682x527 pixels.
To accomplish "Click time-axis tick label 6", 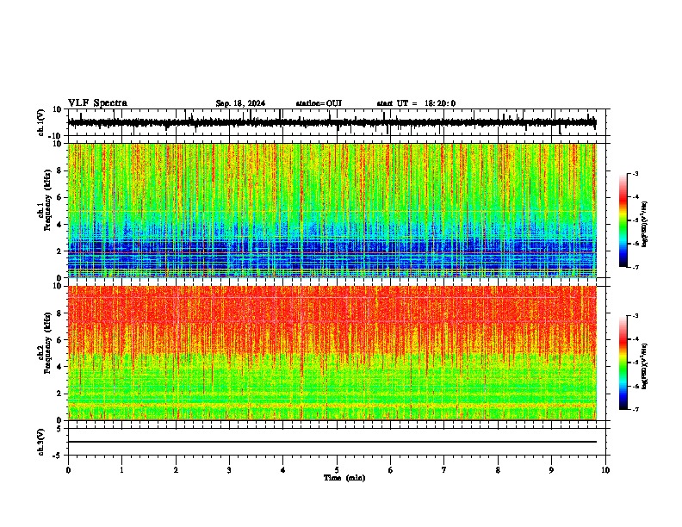I will point(391,470).
